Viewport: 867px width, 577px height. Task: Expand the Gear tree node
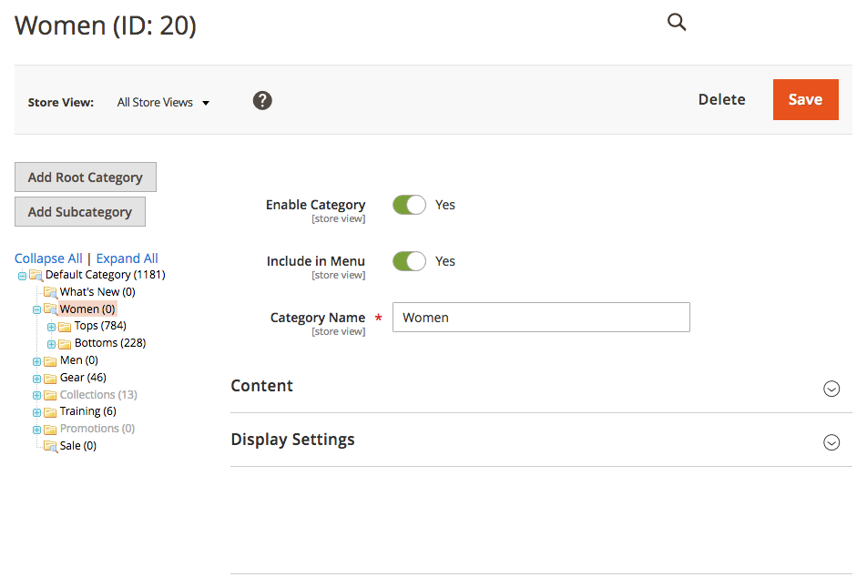[36, 379]
